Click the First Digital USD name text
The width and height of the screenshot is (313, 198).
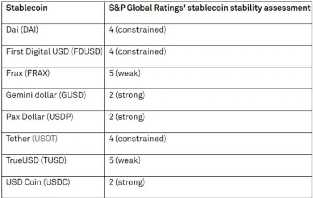(x=38, y=51)
